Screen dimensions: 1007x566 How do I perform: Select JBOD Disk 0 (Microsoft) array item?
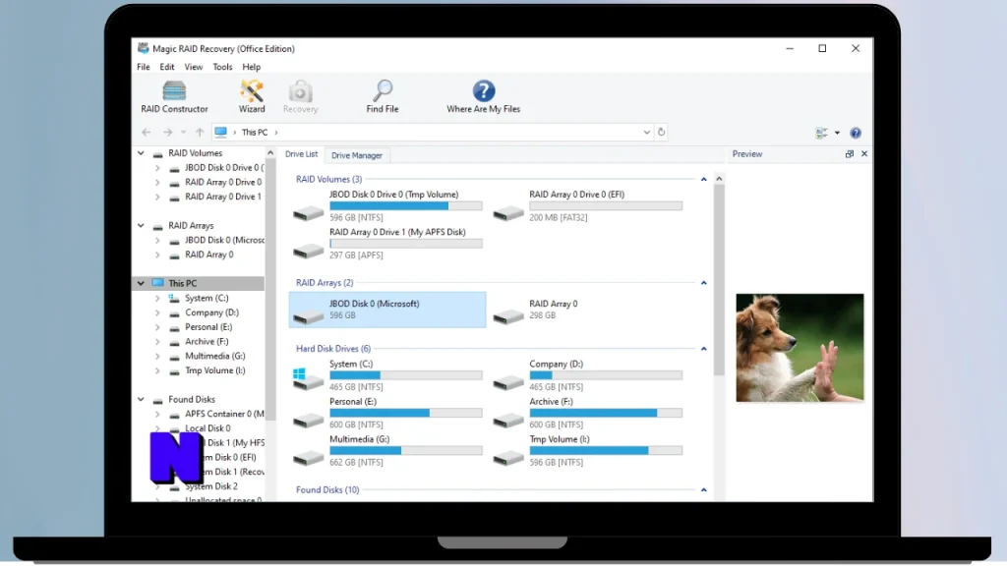tap(387, 310)
